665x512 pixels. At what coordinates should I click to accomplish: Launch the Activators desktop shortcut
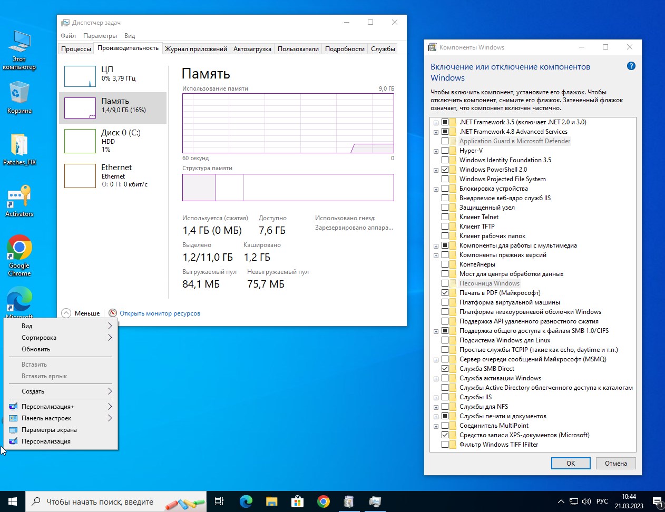pyautogui.click(x=19, y=198)
